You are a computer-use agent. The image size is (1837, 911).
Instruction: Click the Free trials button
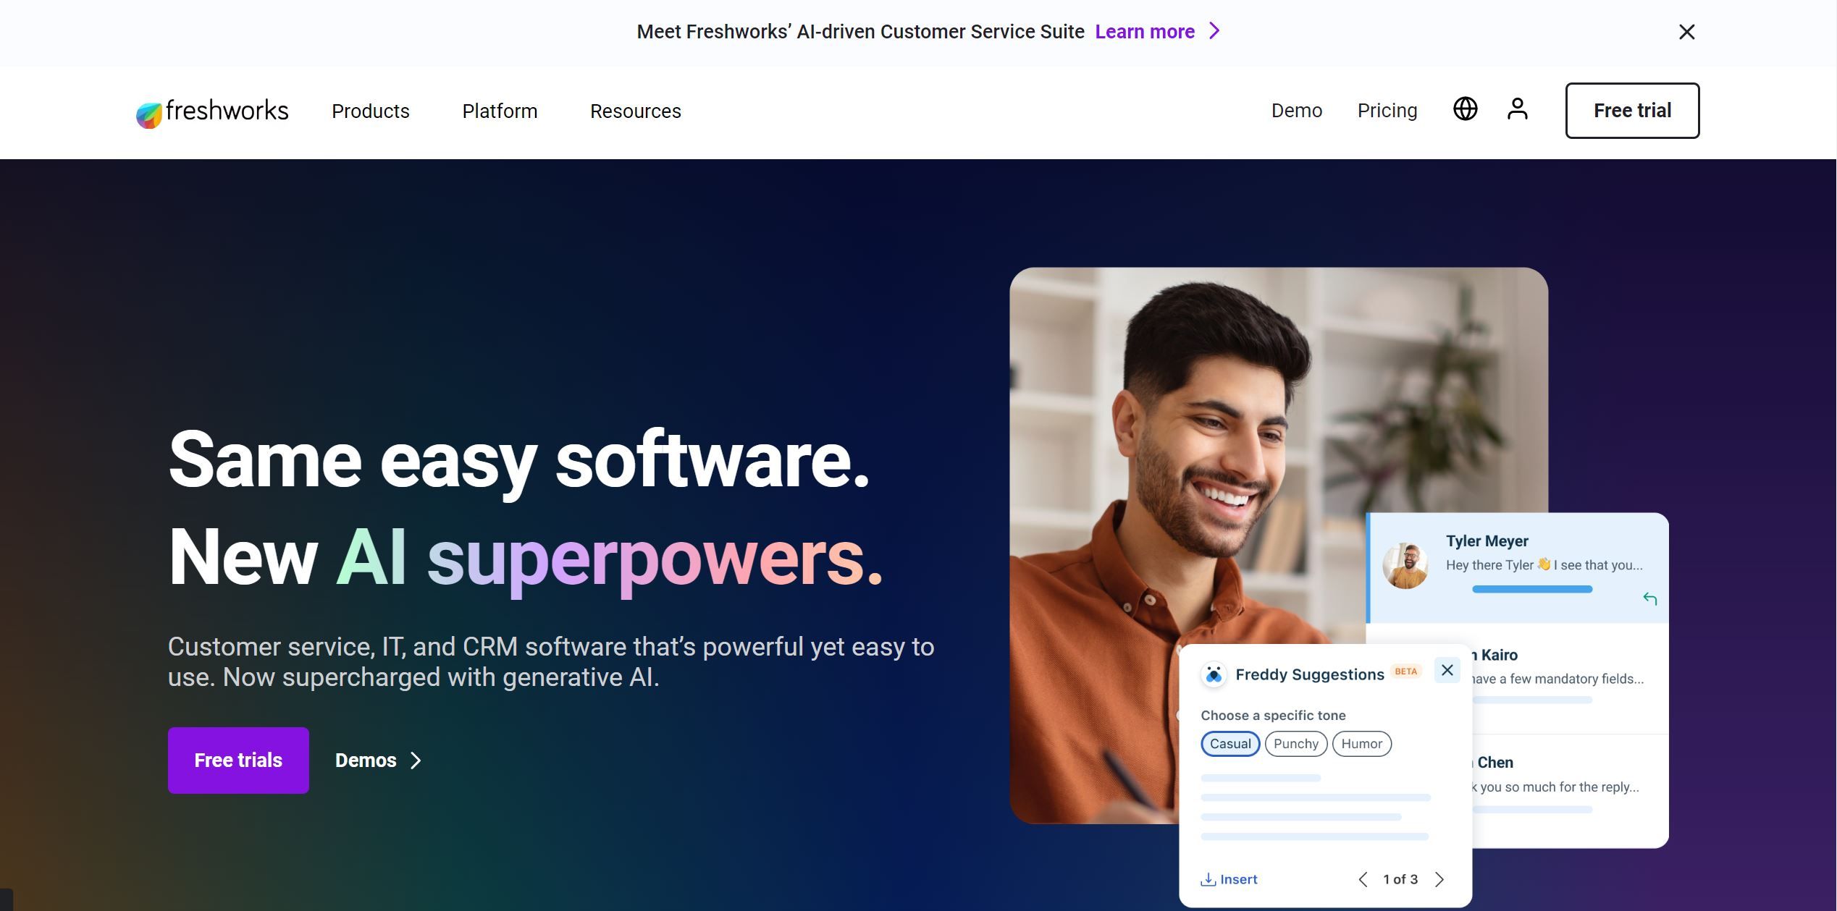(237, 760)
